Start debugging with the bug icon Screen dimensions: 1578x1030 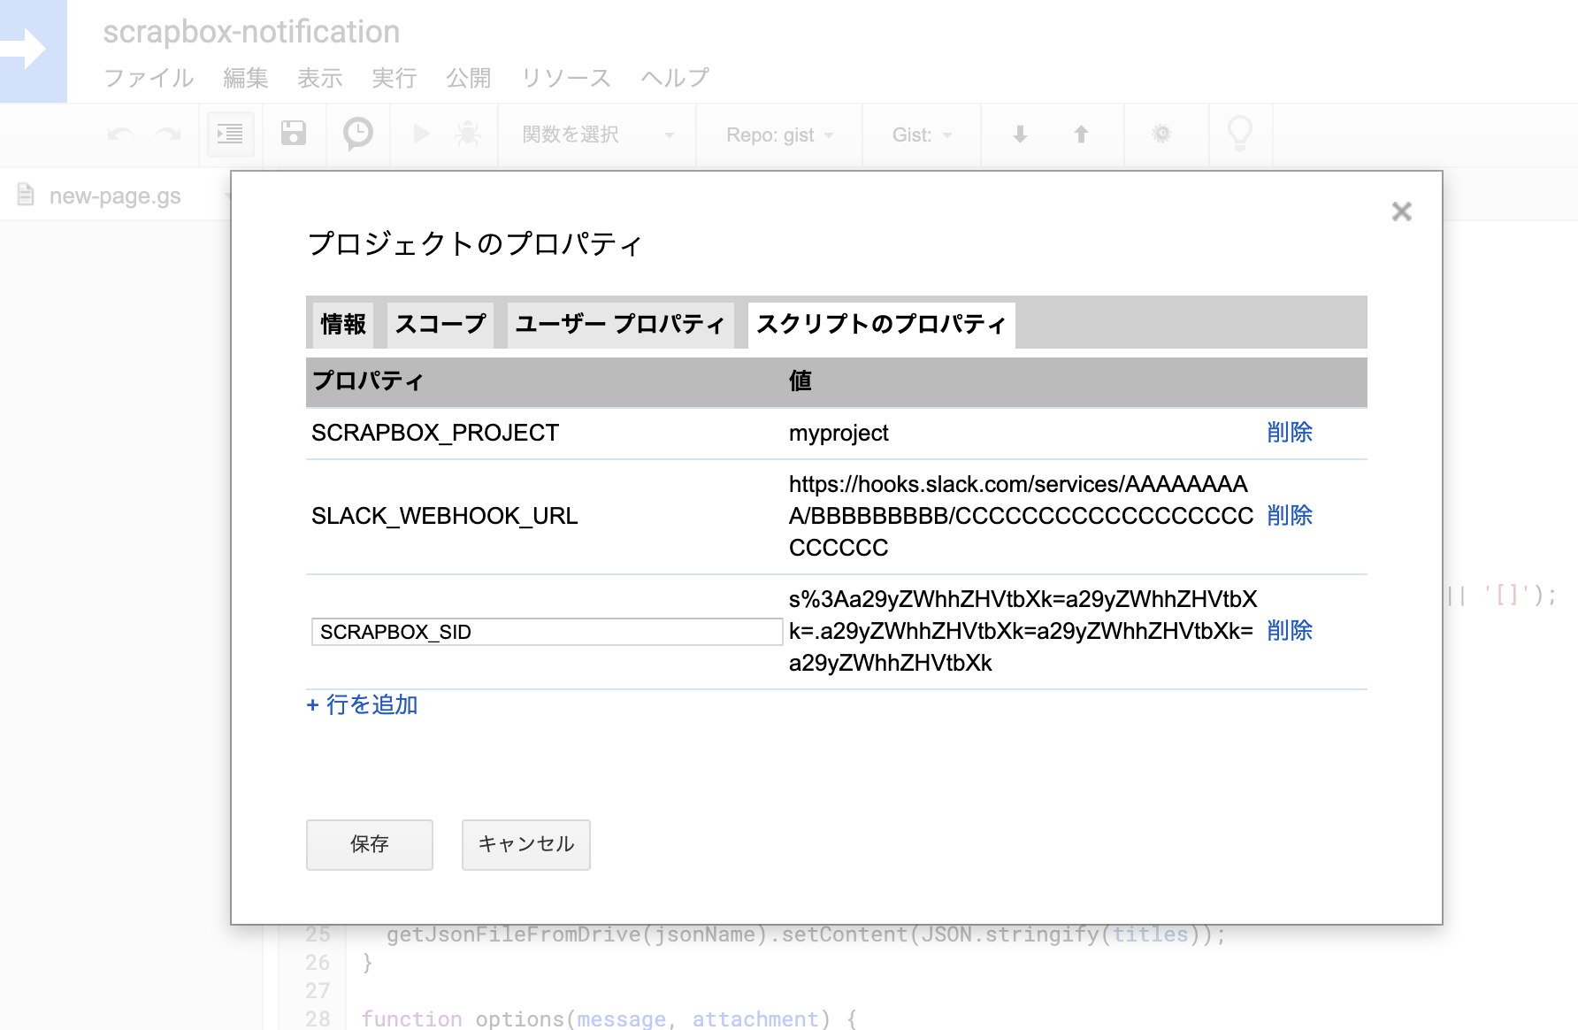point(468,135)
